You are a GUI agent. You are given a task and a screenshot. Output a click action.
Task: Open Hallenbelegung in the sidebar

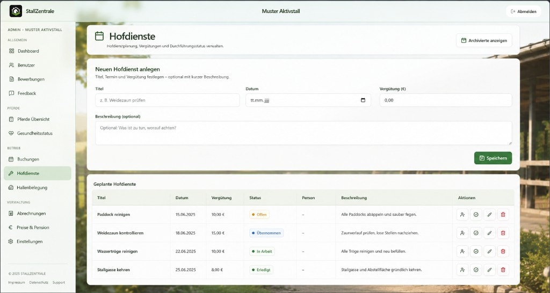(38, 187)
